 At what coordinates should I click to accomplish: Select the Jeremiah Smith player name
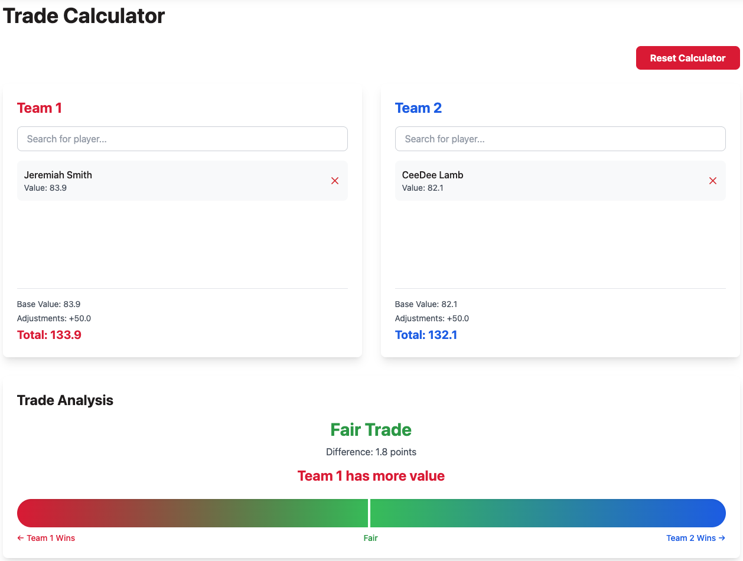(x=58, y=175)
